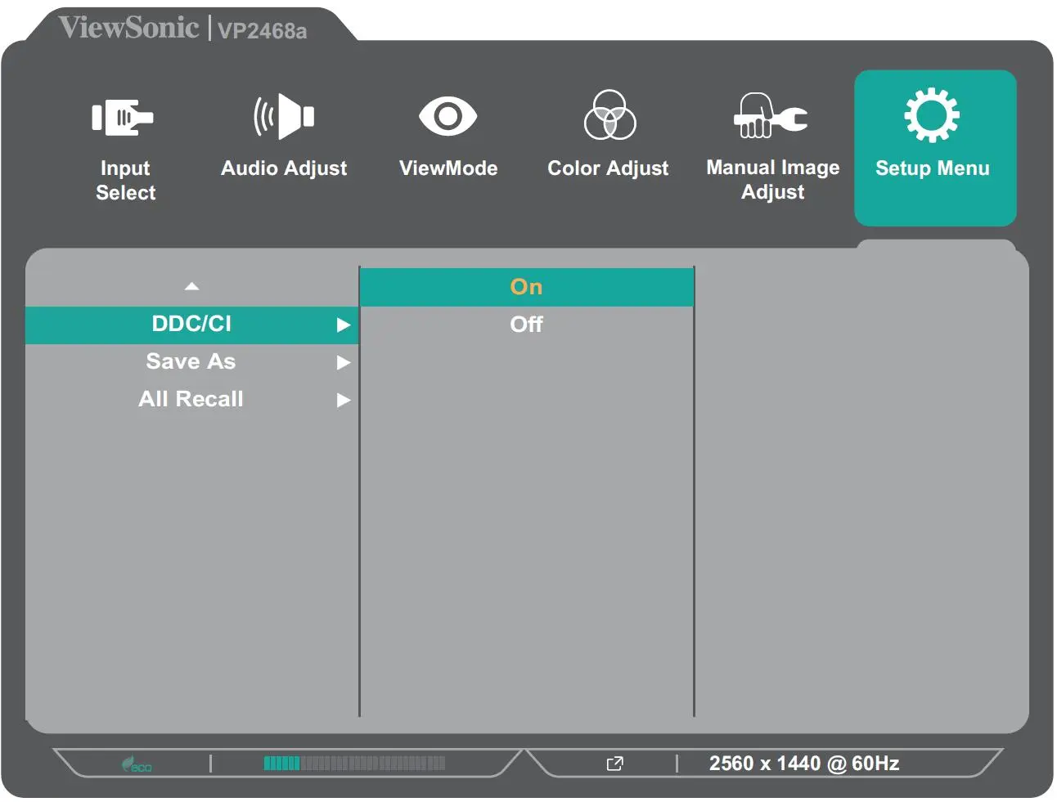Click the VP2468a model label
The height and width of the screenshot is (802, 1057).
[263, 31]
